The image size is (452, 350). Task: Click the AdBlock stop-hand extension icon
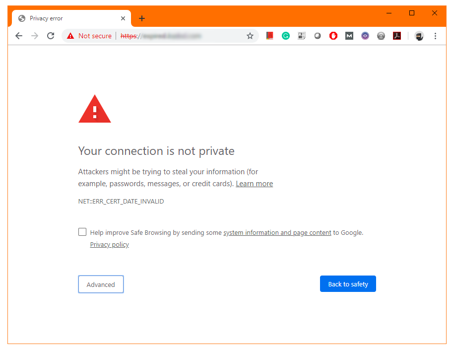coord(333,36)
